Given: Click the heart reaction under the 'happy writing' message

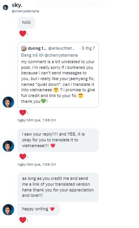Looking at the screenshot, I should pos(24,220).
